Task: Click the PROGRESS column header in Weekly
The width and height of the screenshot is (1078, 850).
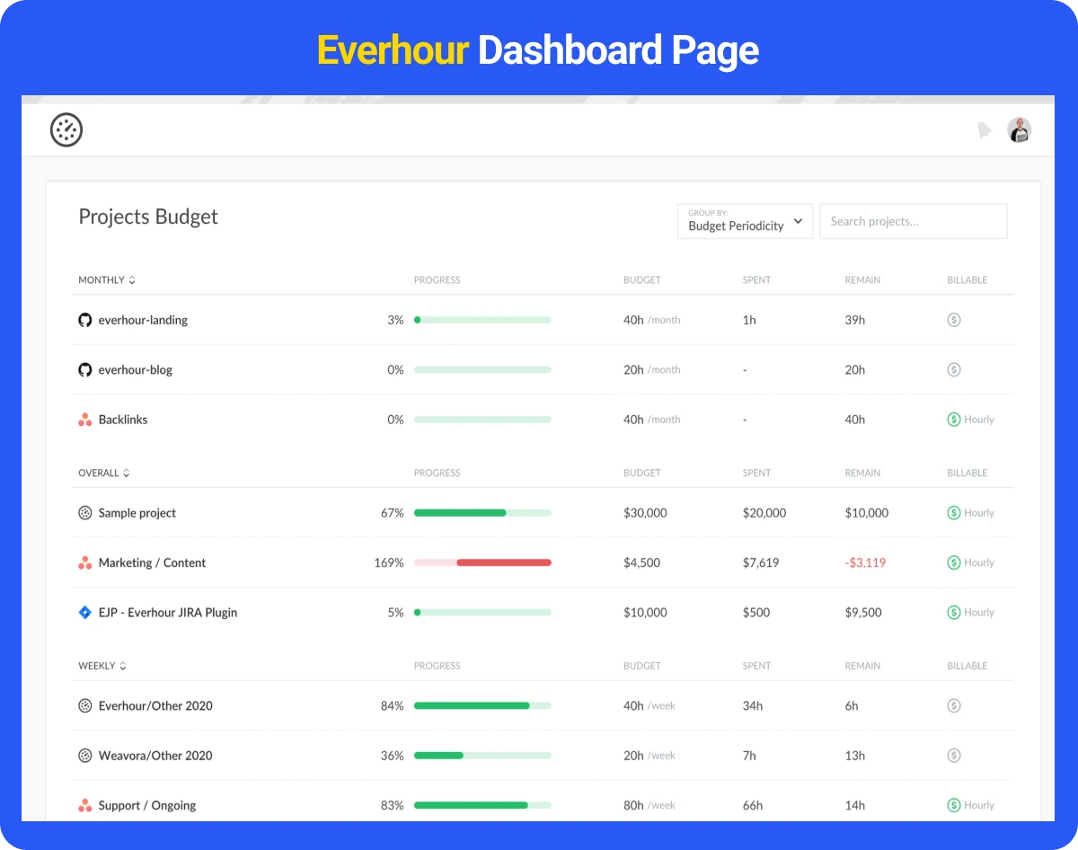Action: click(x=437, y=667)
